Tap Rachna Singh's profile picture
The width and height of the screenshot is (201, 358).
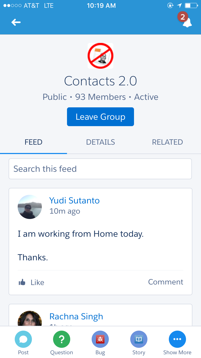pyautogui.click(x=30, y=319)
